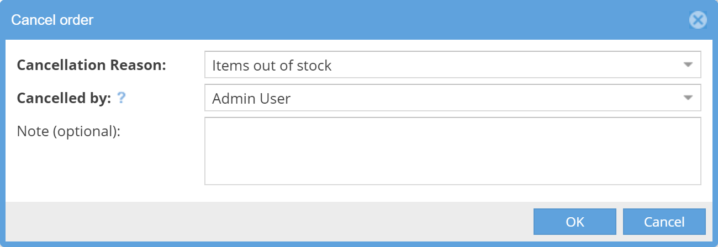The width and height of the screenshot is (718, 247).
Task: Select the 'Items out of stock' combo box
Action: (442, 65)
